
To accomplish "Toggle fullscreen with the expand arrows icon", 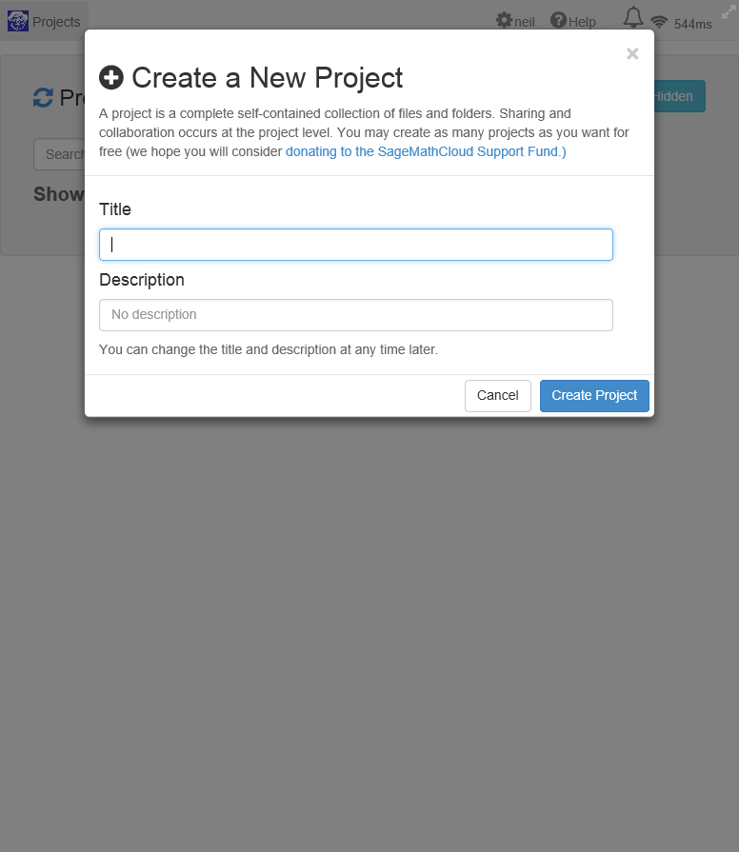I will pyautogui.click(x=729, y=11).
